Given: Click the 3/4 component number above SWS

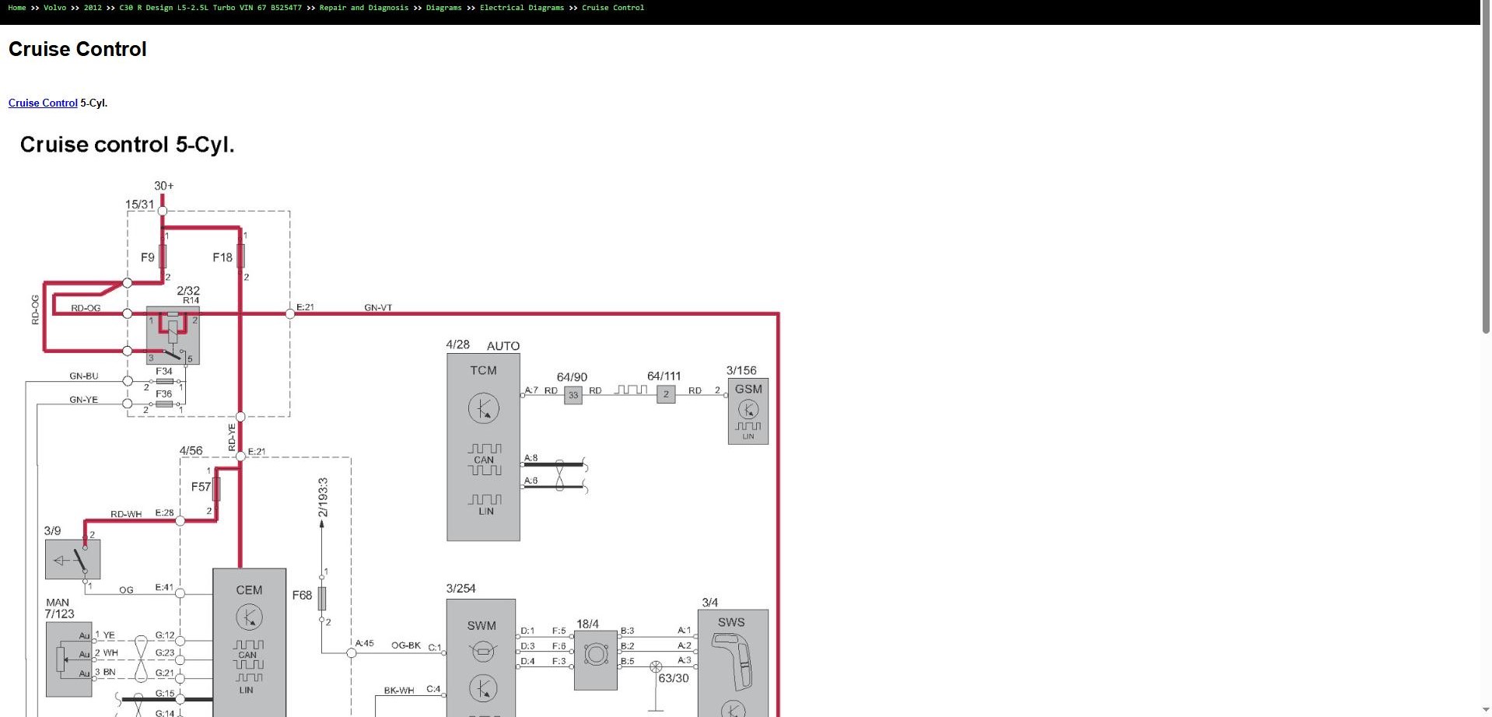Looking at the screenshot, I should pyautogui.click(x=710, y=603).
